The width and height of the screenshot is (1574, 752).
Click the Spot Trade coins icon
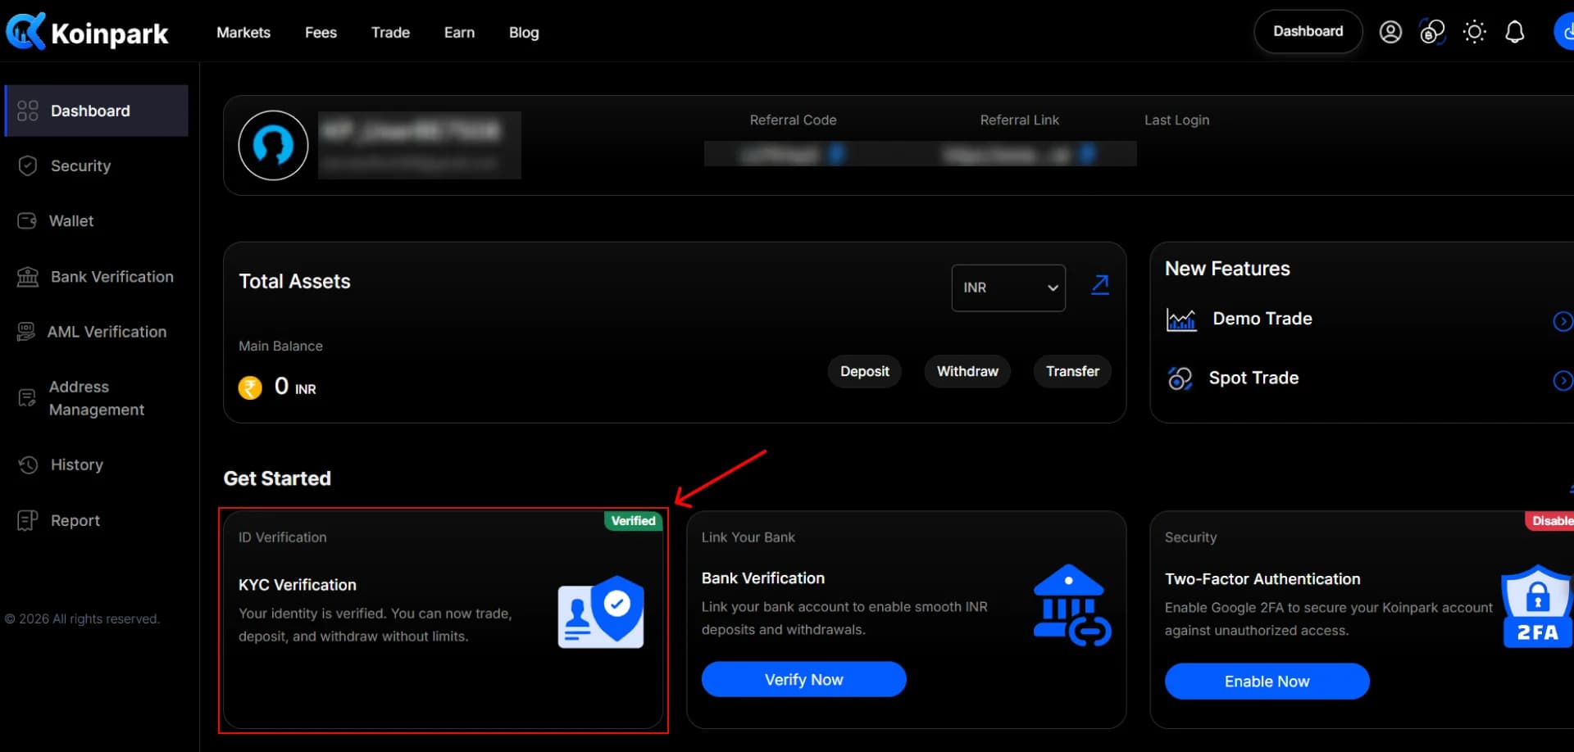[x=1180, y=378]
